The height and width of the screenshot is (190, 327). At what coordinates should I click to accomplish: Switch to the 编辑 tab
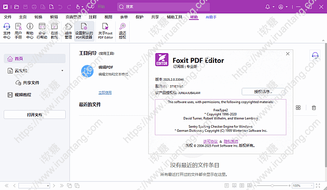54,17
